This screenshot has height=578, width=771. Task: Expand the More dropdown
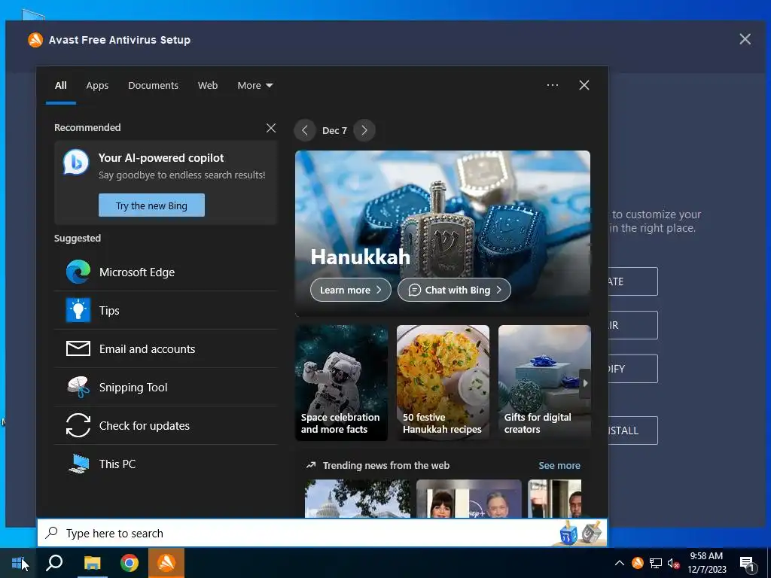tap(254, 86)
